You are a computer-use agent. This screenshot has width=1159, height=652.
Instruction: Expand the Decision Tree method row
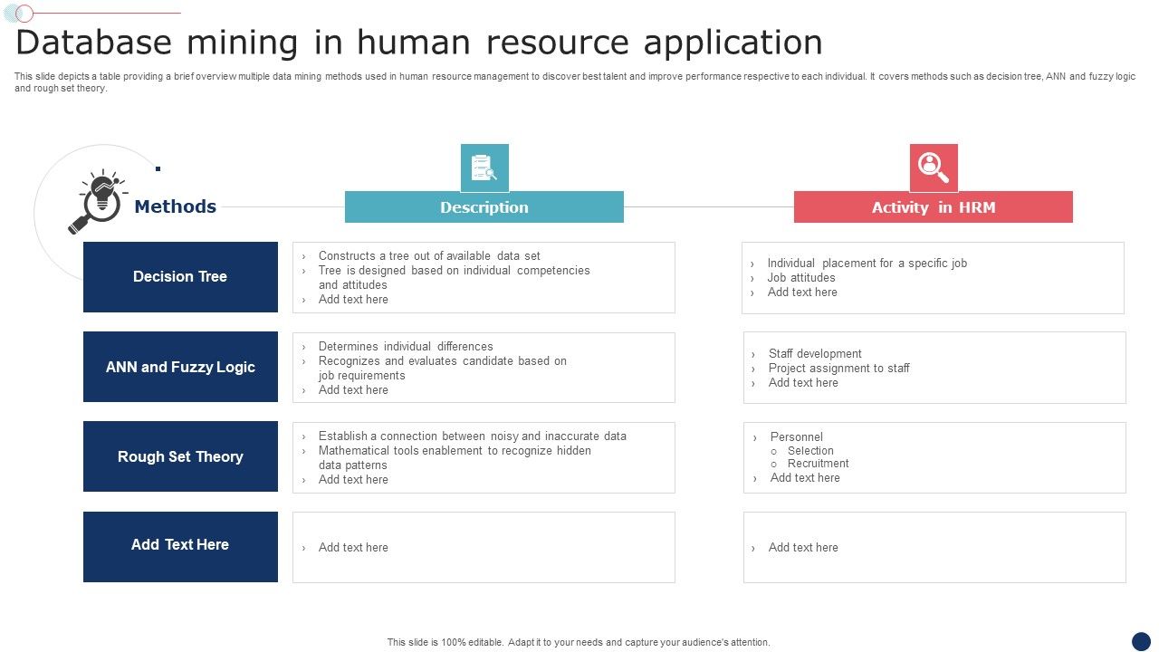click(180, 277)
